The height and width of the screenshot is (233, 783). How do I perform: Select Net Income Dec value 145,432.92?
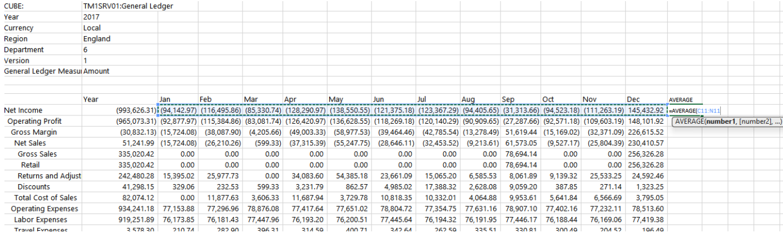tap(647, 110)
